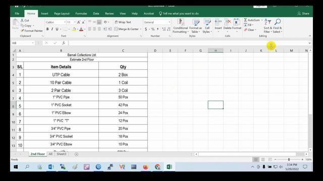
Task: Click the Clear eraser button
Action: click(250, 30)
